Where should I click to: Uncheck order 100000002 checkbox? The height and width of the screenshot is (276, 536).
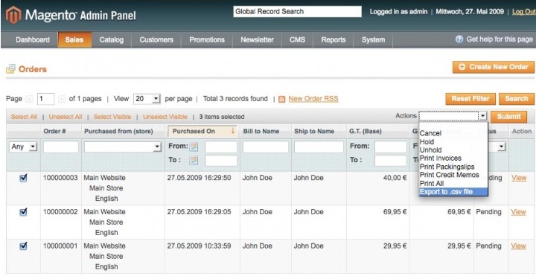pos(23,212)
